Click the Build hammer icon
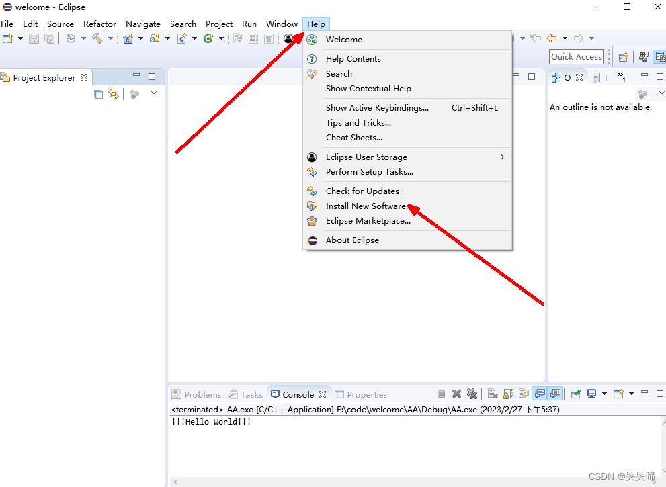This screenshot has height=487, width=666. (x=97, y=39)
